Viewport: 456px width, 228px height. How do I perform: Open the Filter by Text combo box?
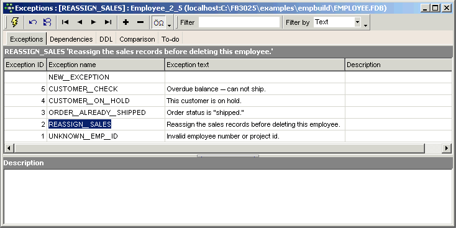pos(337,22)
